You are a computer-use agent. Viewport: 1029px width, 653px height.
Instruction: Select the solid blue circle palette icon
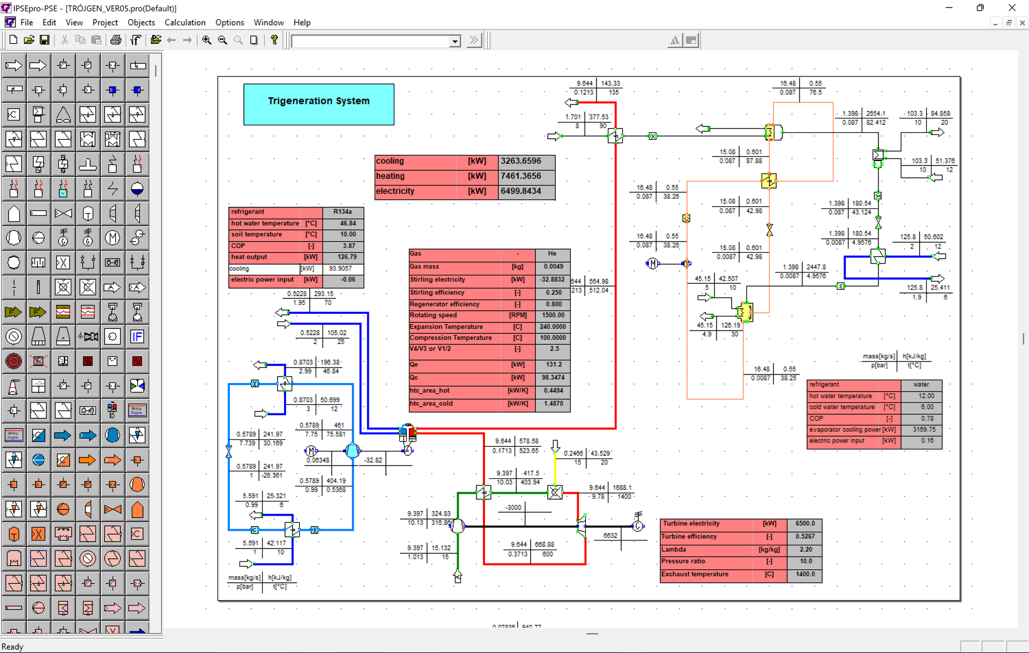point(113,435)
